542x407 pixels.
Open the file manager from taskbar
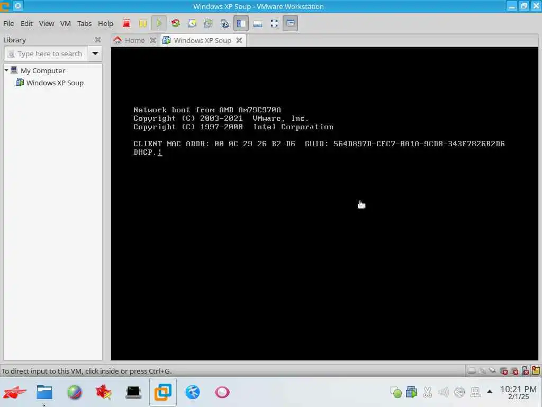[x=44, y=392]
